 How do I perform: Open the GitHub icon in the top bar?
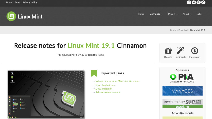203,3
